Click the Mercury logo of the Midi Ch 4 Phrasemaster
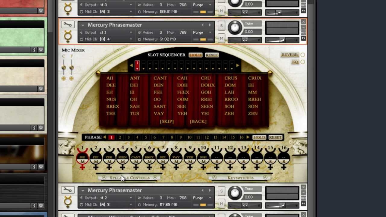 [x=68, y=36]
